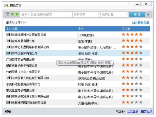Click the 职脉百科 app logo icon
This screenshot has height=117, width=156.
coord(7,4)
